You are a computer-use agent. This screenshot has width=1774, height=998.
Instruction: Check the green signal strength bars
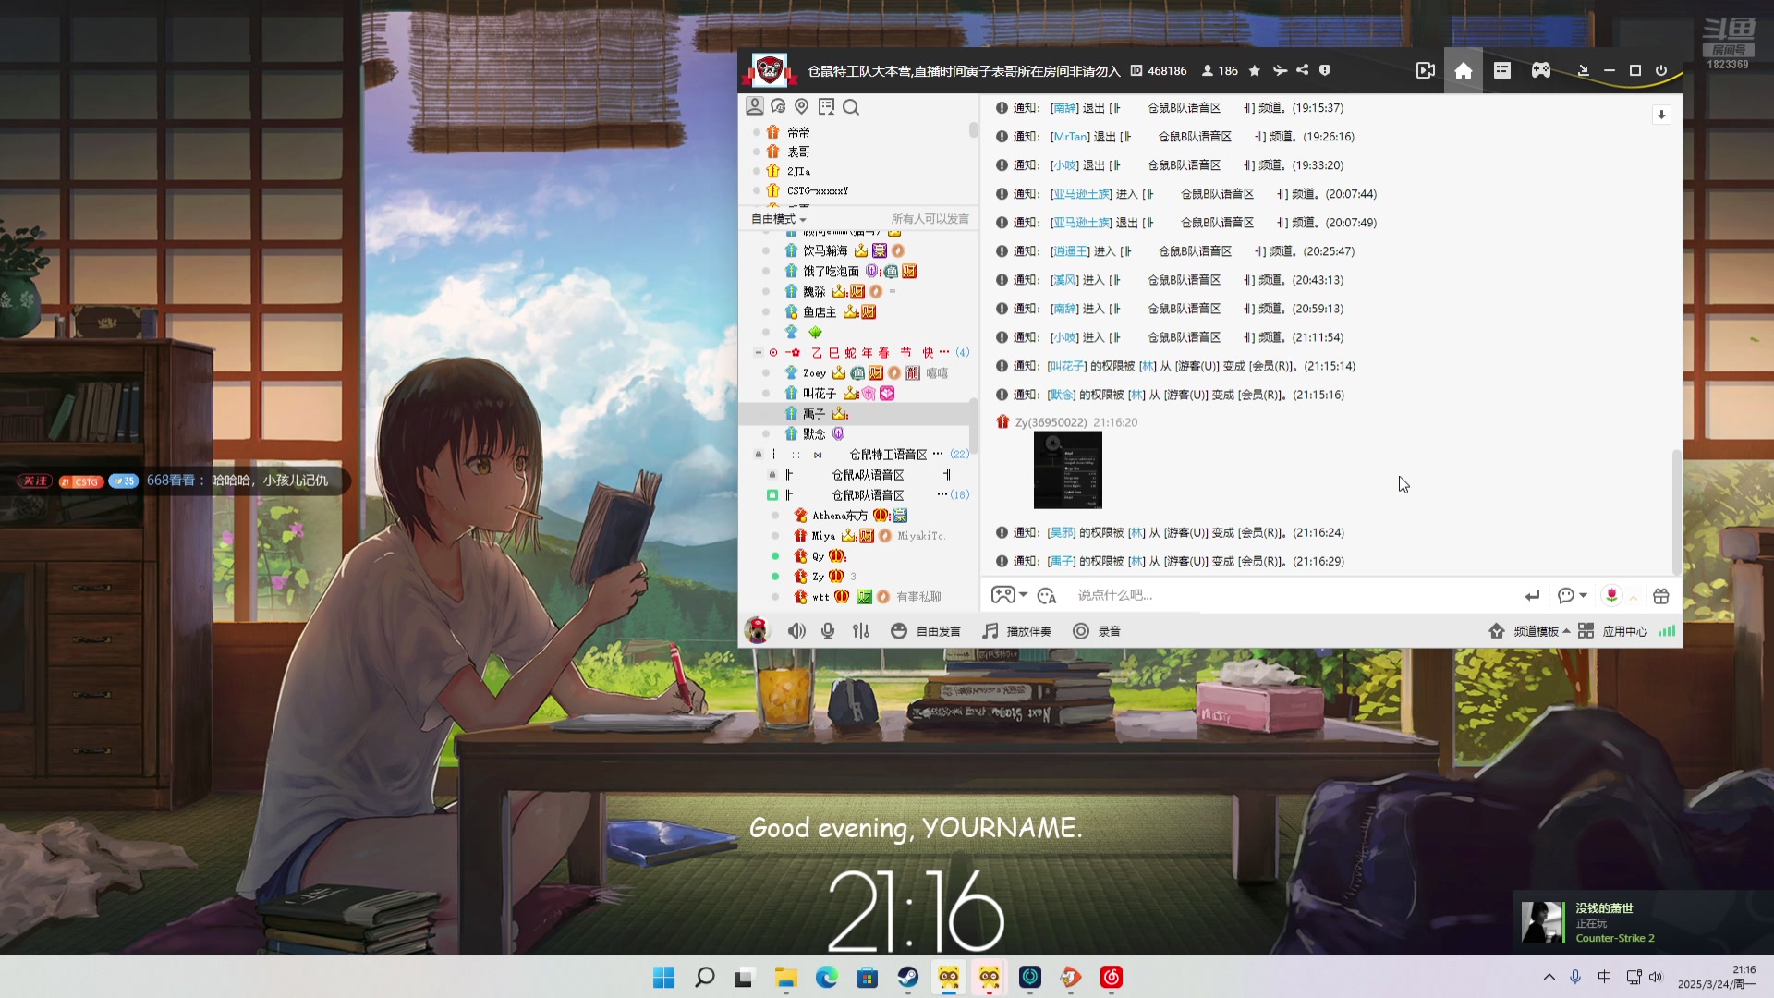coord(1667,631)
